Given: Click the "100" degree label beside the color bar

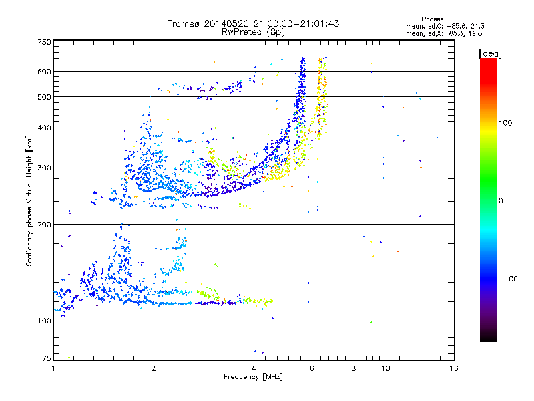Looking at the screenshot, I should click(x=505, y=123).
